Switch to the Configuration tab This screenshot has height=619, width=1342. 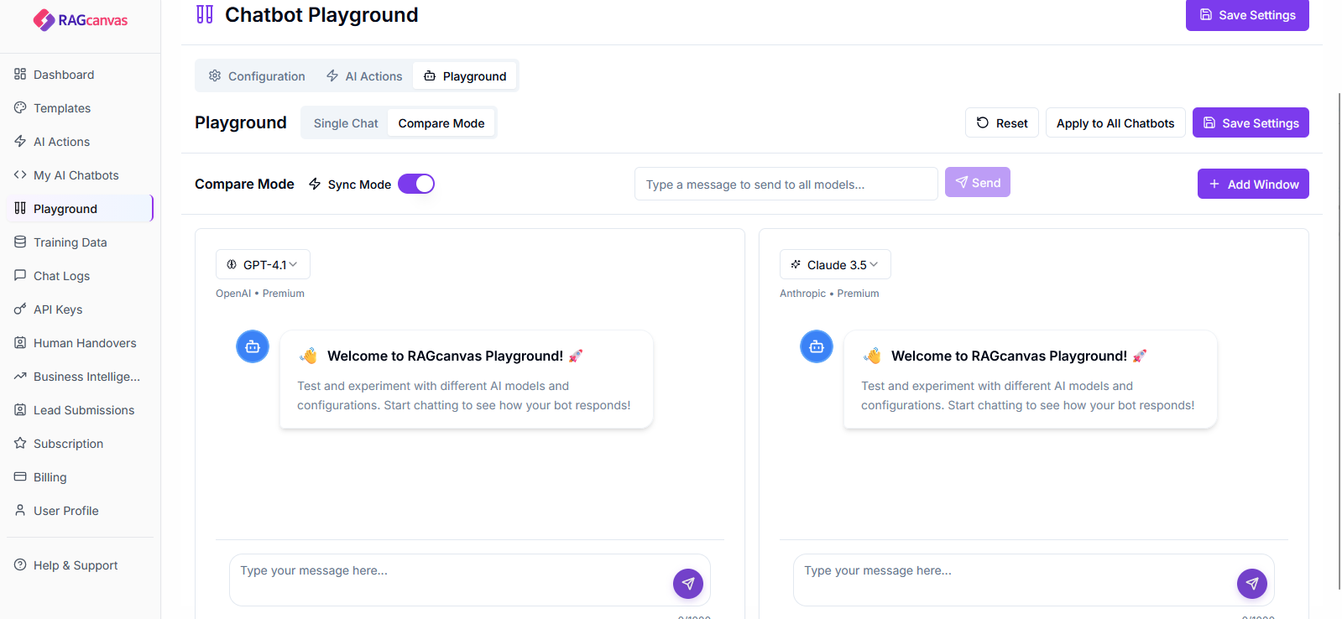tap(256, 75)
